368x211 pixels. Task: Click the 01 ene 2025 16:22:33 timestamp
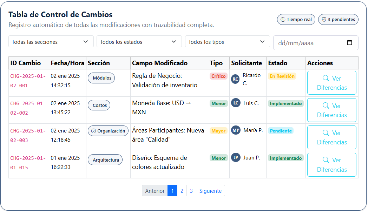65,163
